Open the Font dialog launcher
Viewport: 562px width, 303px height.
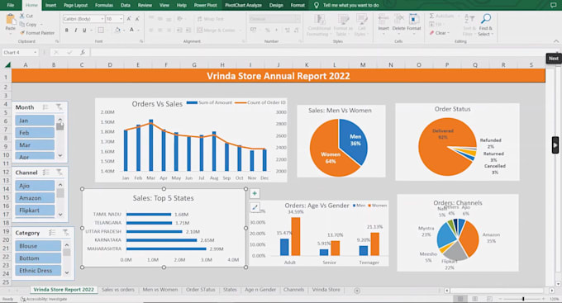[141, 41]
